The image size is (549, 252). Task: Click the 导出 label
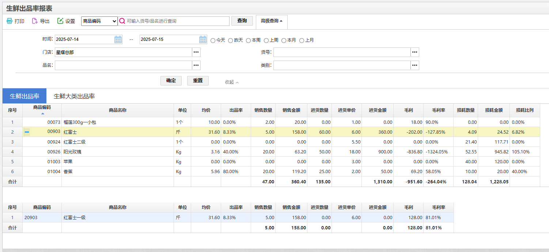pyautogui.click(x=45, y=21)
